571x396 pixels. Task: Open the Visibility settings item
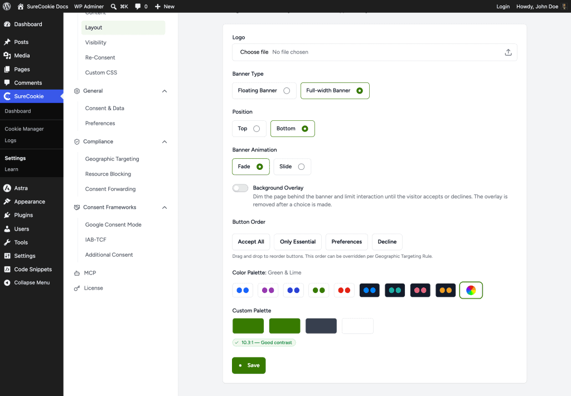point(96,42)
